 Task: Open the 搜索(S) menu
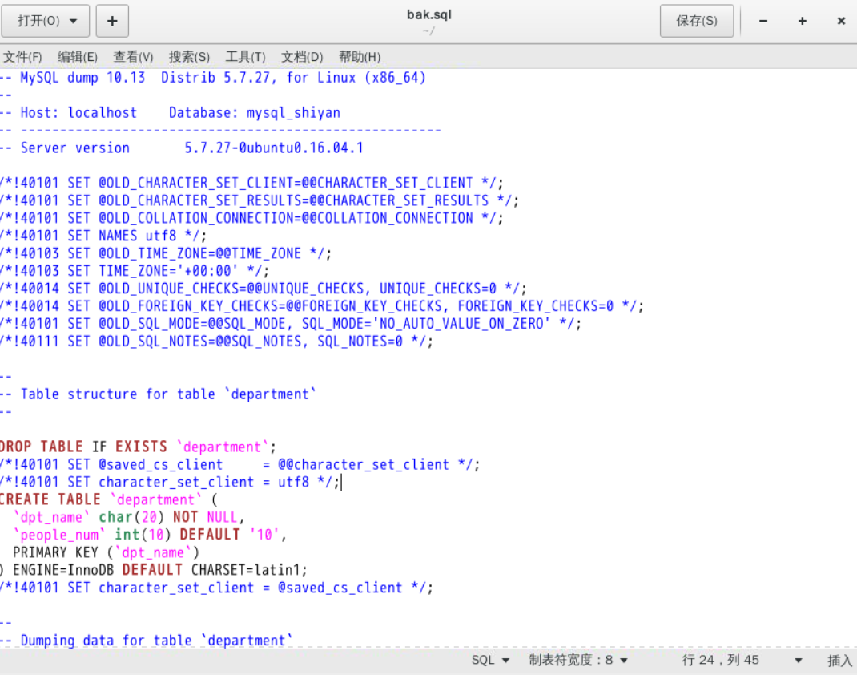point(189,57)
